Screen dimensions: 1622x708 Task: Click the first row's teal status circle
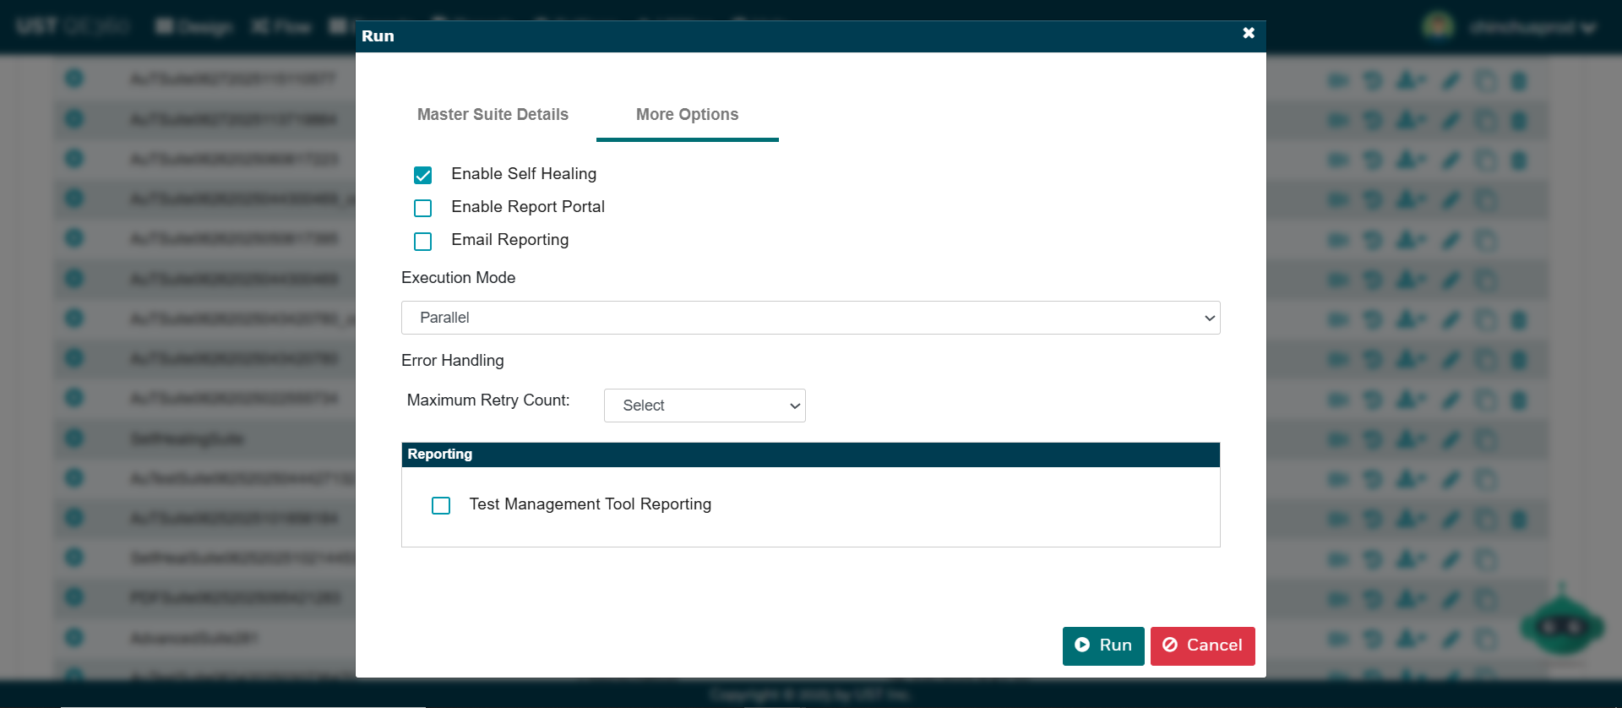tap(74, 79)
